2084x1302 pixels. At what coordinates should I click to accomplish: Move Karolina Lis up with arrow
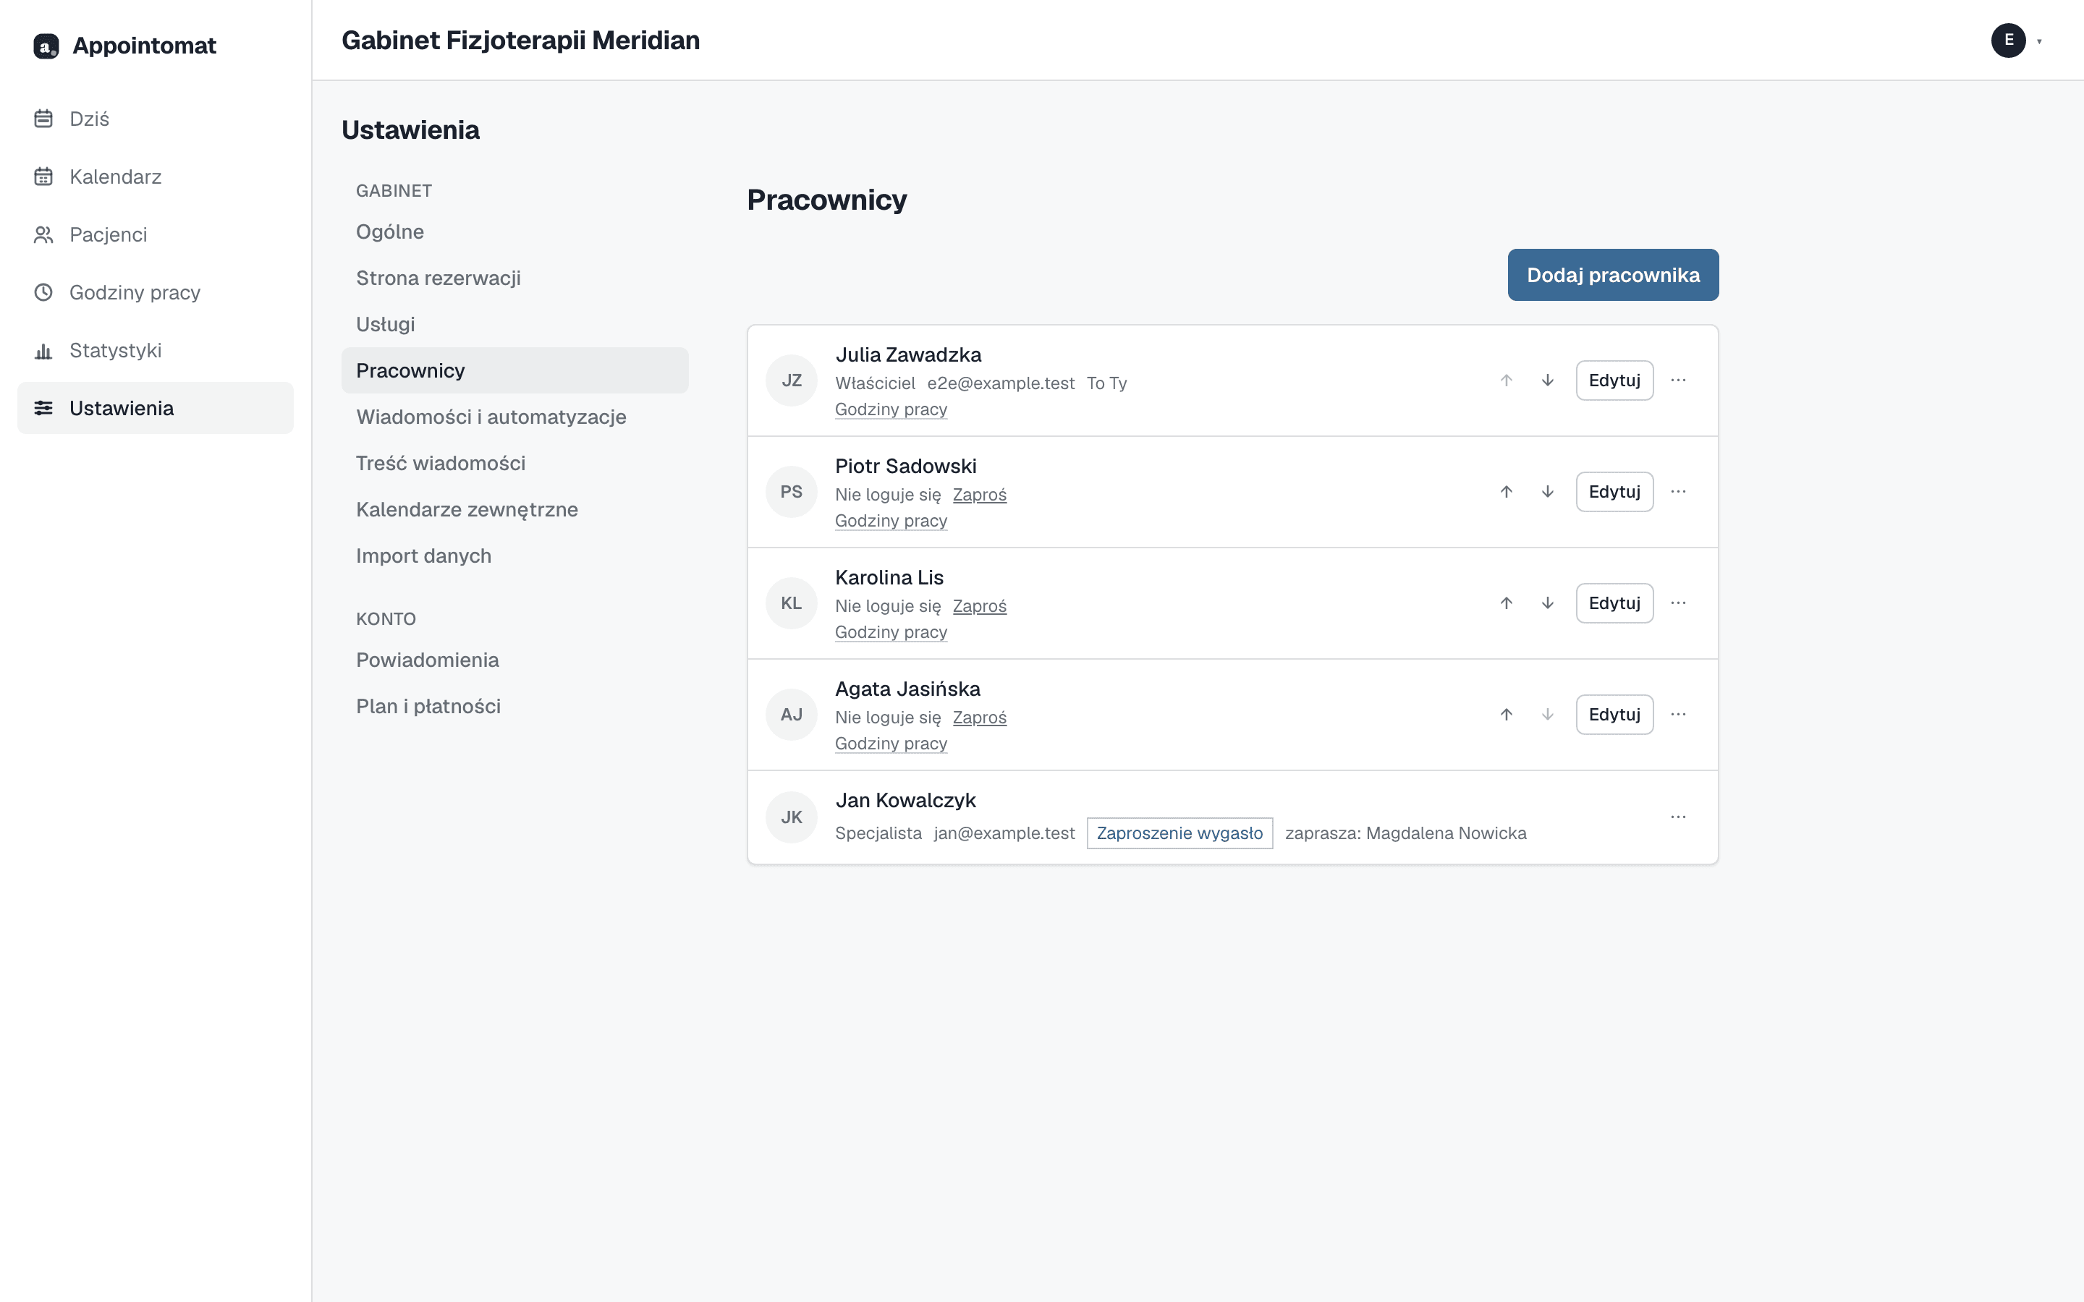coord(1506,603)
